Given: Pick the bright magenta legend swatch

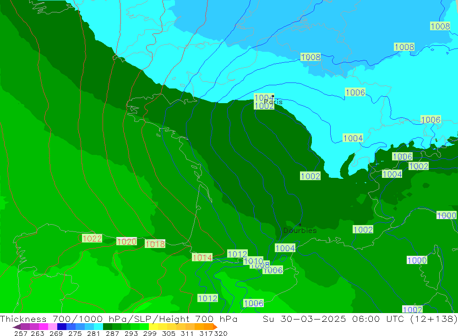Looking at the screenshot, I should click(x=44, y=327).
